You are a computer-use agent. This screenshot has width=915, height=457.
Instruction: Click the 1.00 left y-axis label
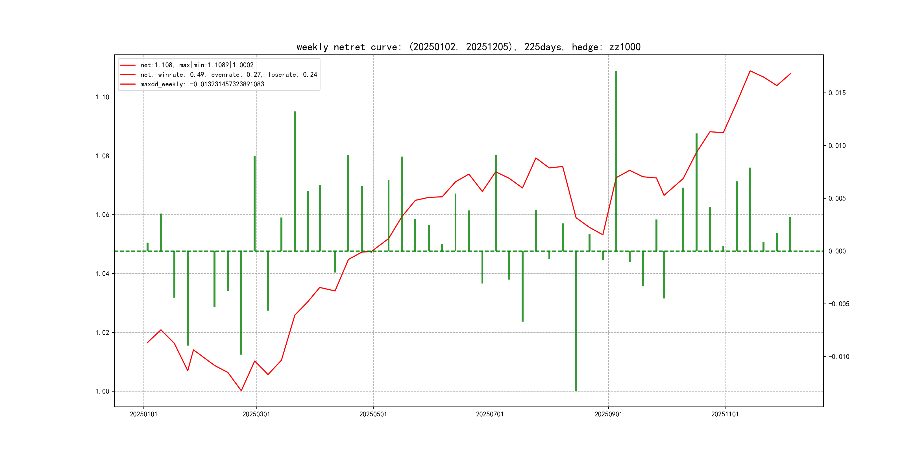click(x=102, y=391)
